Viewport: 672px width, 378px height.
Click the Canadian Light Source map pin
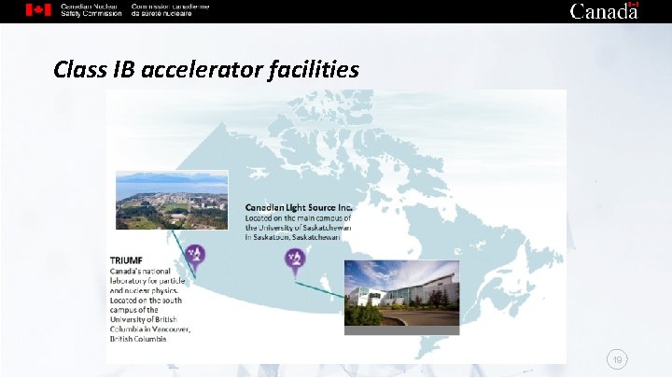pyautogui.click(x=295, y=261)
